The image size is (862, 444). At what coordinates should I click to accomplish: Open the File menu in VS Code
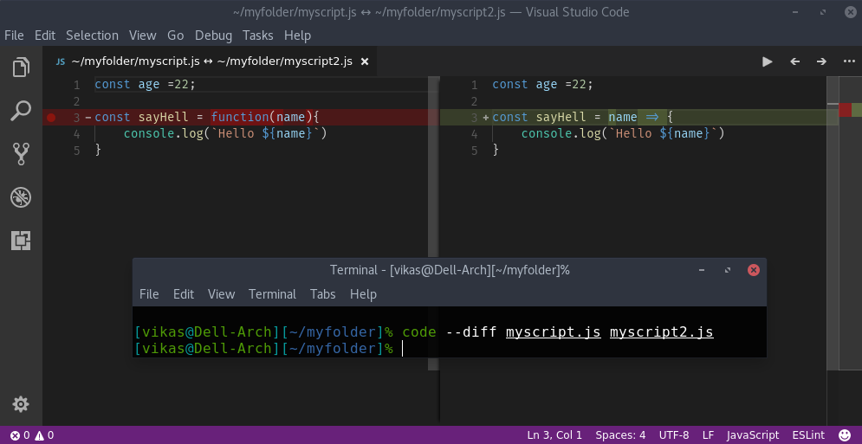tap(14, 35)
